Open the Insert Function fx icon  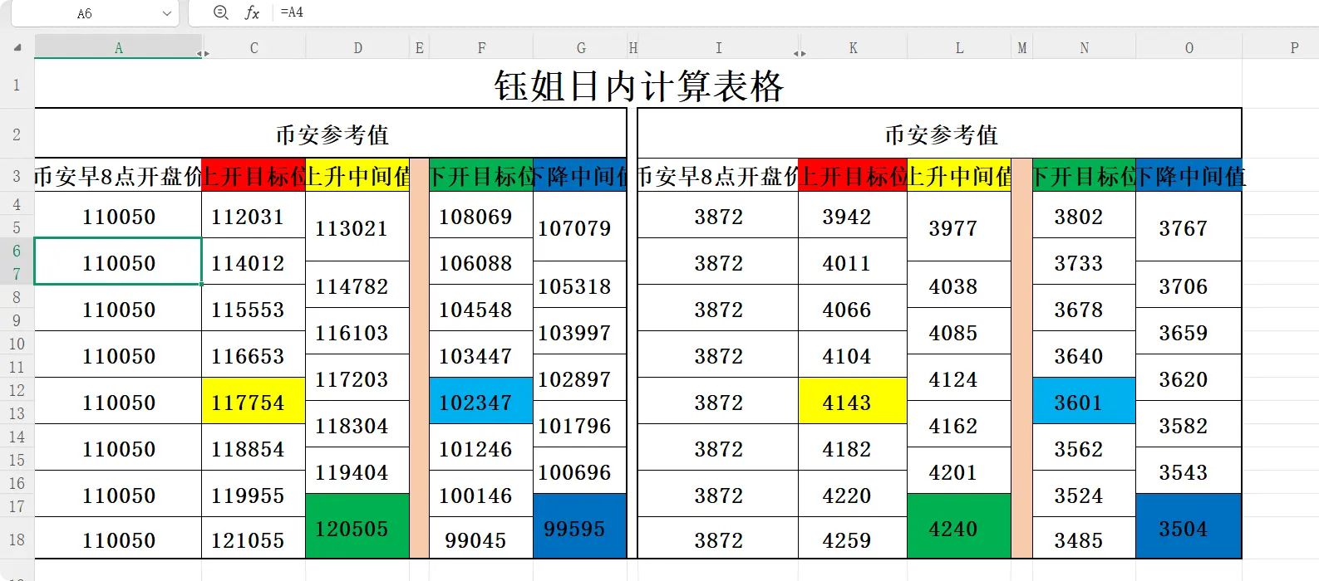(252, 12)
